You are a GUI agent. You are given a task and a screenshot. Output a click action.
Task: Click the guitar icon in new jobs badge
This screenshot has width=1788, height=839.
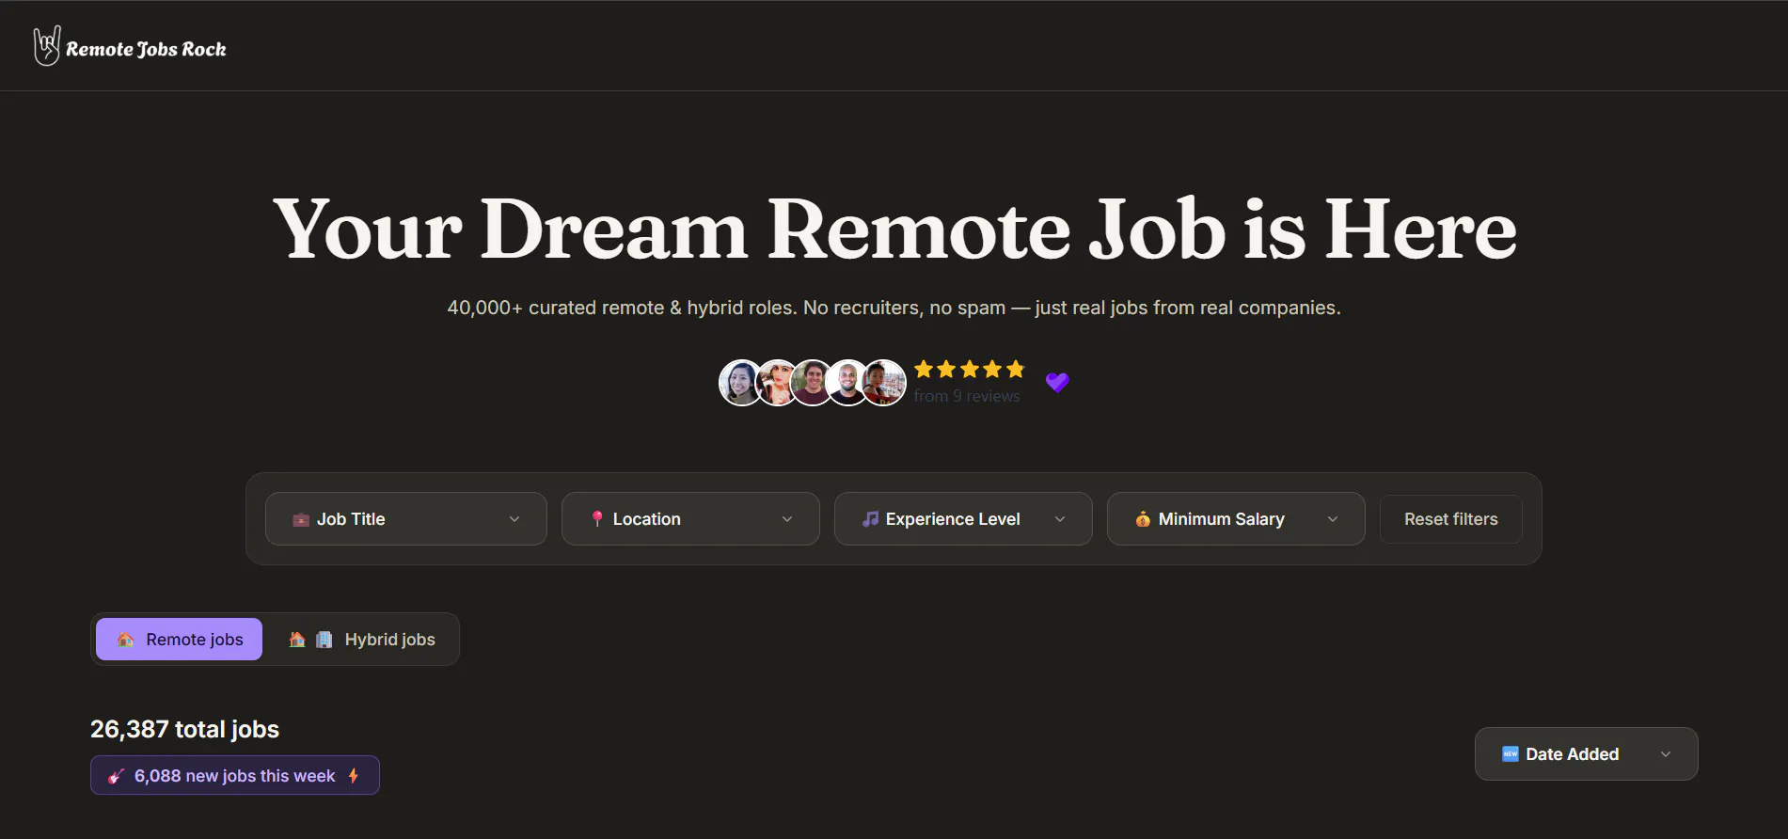pos(116,776)
